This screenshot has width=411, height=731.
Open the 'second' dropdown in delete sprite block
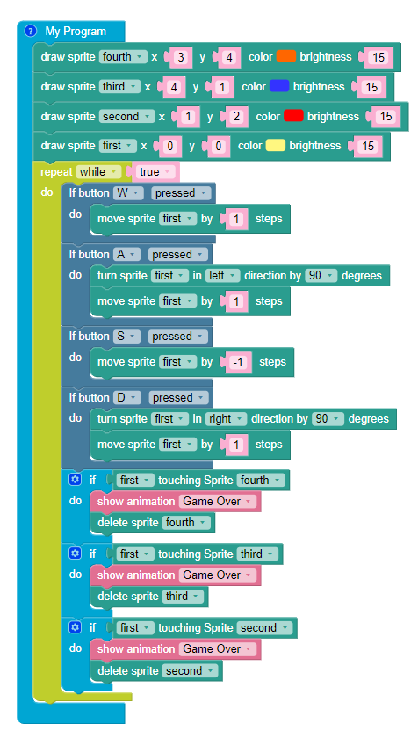click(190, 671)
